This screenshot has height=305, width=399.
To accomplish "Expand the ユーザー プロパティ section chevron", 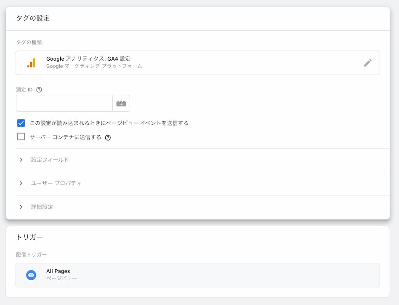I will (21, 183).
